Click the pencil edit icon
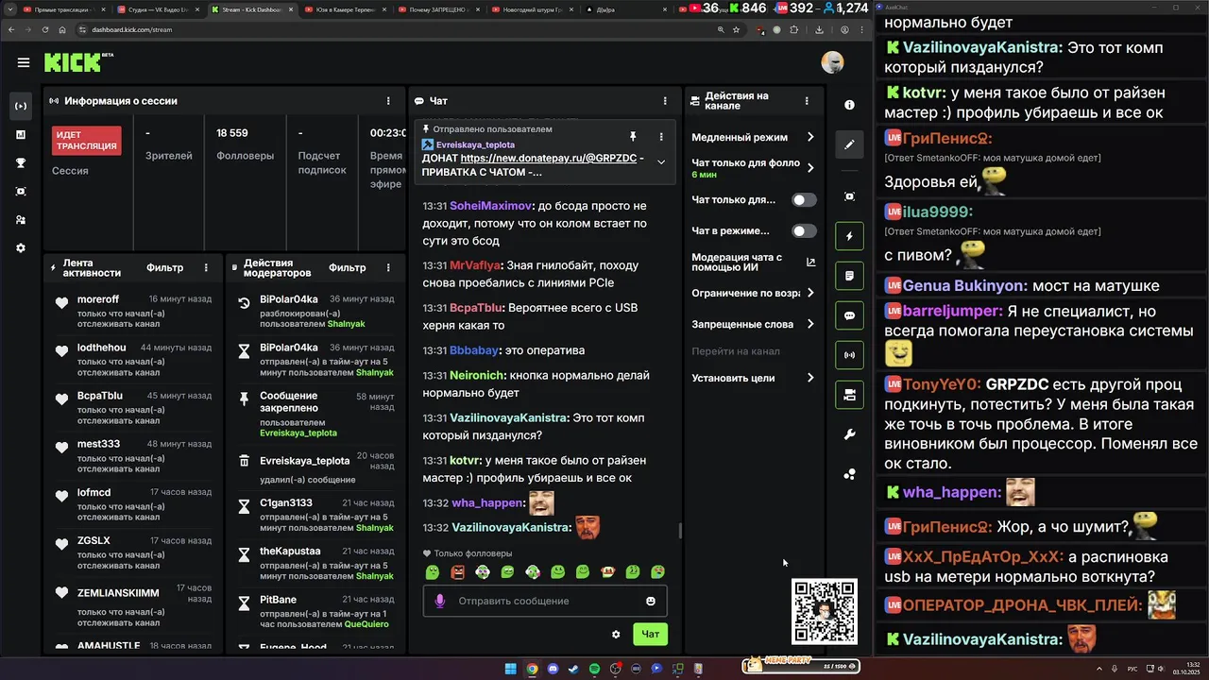 coord(849,144)
